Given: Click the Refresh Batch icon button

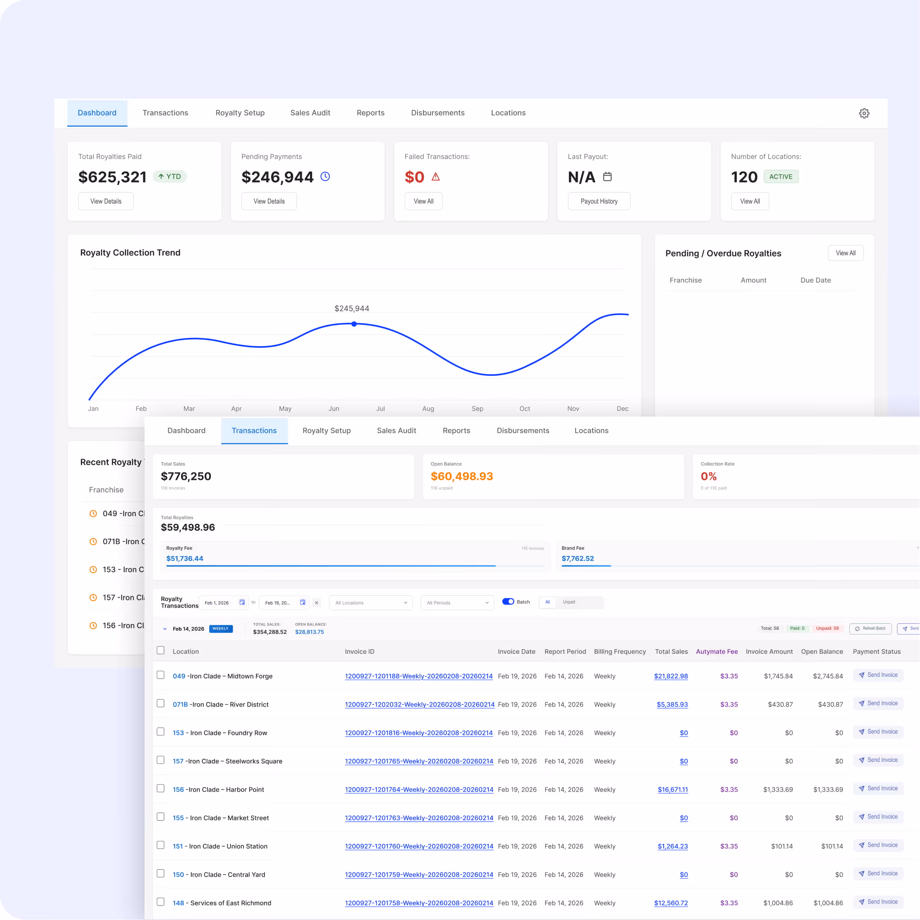Looking at the screenshot, I should click(x=871, y=629).
